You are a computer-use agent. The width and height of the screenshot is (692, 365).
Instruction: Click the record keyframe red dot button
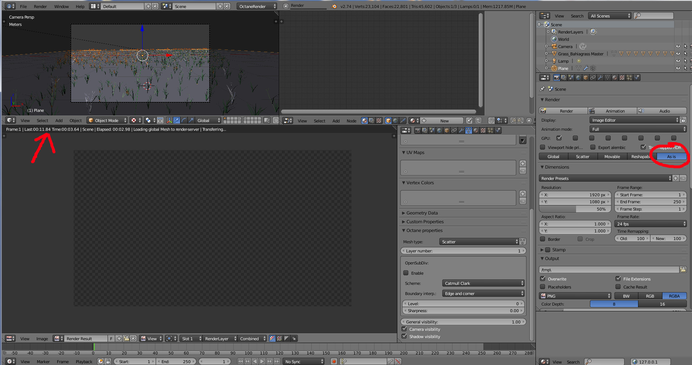[x=334, y=361]
